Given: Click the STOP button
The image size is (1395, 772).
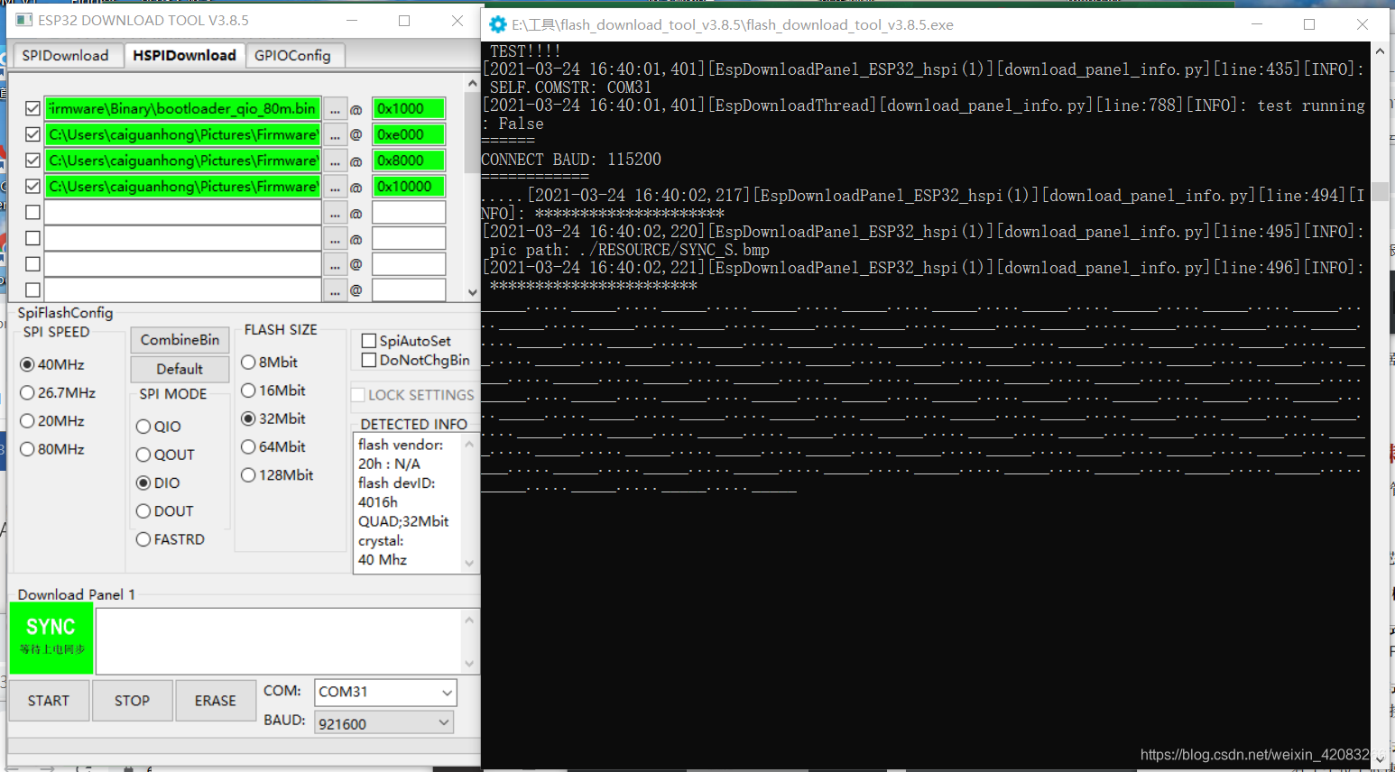Looking at the screenshot, I should [132, 701].
